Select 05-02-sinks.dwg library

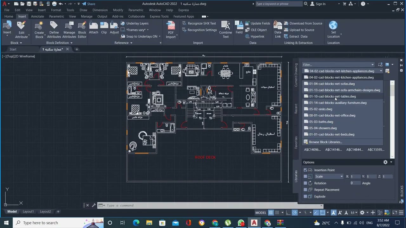click(x=343, y=109)
